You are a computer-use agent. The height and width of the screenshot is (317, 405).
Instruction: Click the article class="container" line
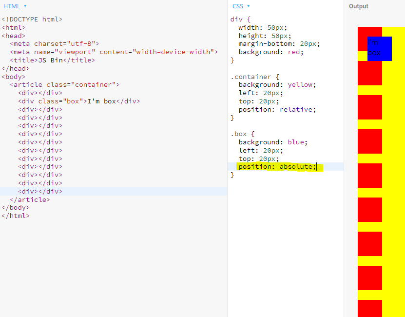click(x=64, y=84)
